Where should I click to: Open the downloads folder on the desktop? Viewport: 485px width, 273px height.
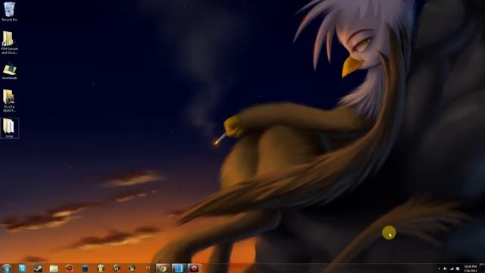[9, 71]
